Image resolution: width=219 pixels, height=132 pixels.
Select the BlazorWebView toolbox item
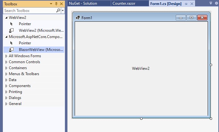tap(41, 49)
